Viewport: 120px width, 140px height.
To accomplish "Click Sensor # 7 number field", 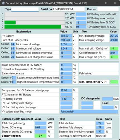I will [14, 78].
